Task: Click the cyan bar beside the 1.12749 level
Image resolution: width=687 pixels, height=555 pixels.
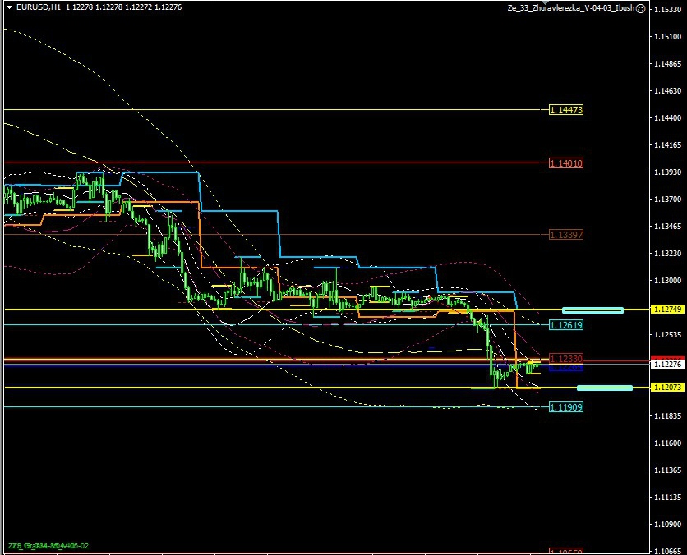Action: point(592,310)
